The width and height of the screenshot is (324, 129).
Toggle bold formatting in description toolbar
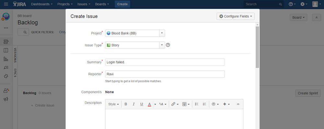pos(126,104)
